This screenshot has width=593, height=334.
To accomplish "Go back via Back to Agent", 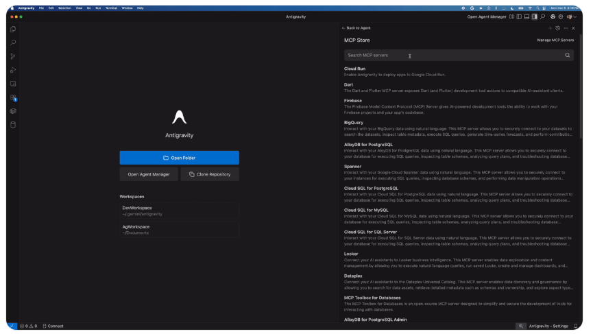I will click(356, 28).
